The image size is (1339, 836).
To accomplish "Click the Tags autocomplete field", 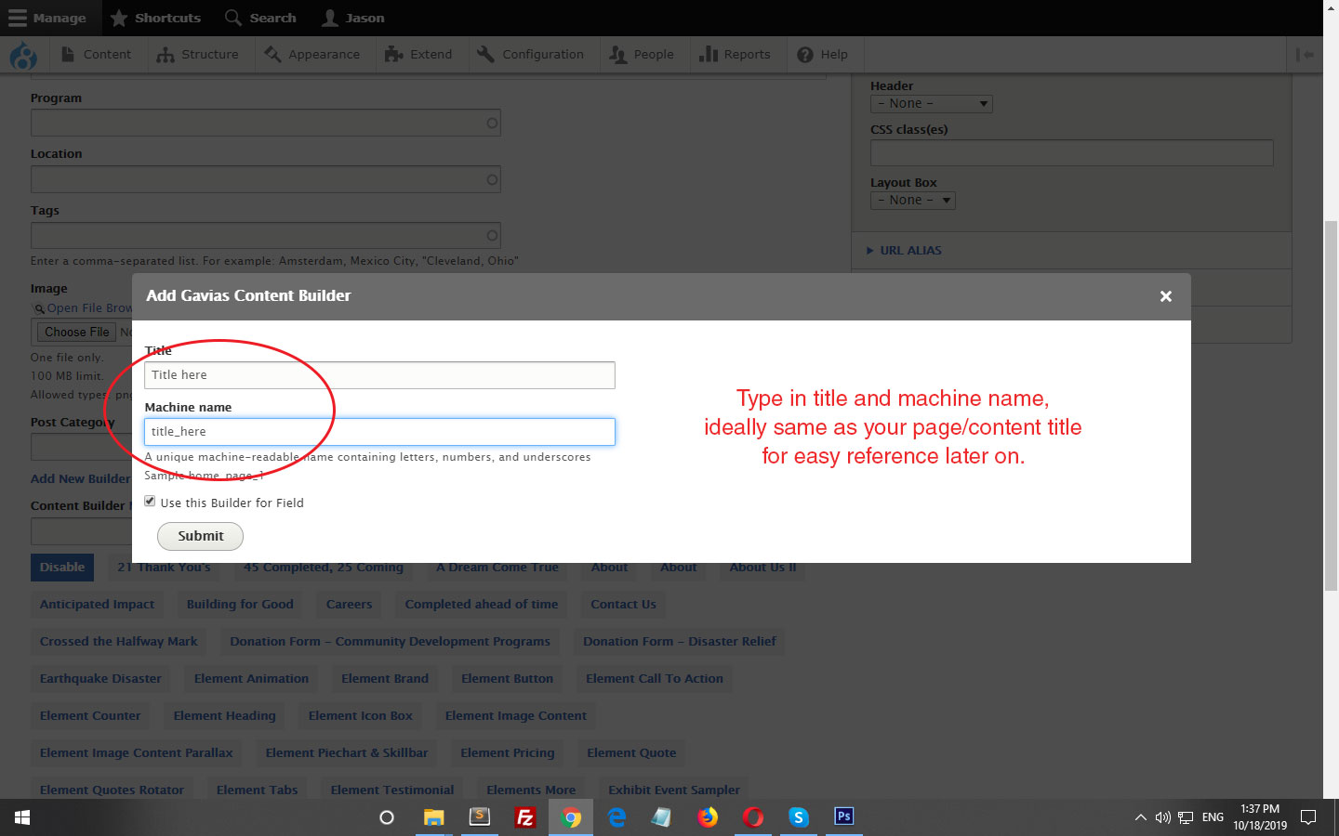I will click(x=266, y=236).
